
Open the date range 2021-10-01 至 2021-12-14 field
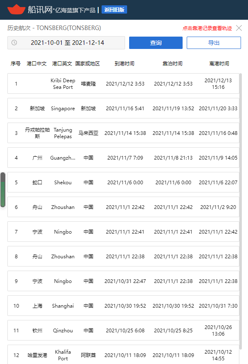(x=66, y=43)
